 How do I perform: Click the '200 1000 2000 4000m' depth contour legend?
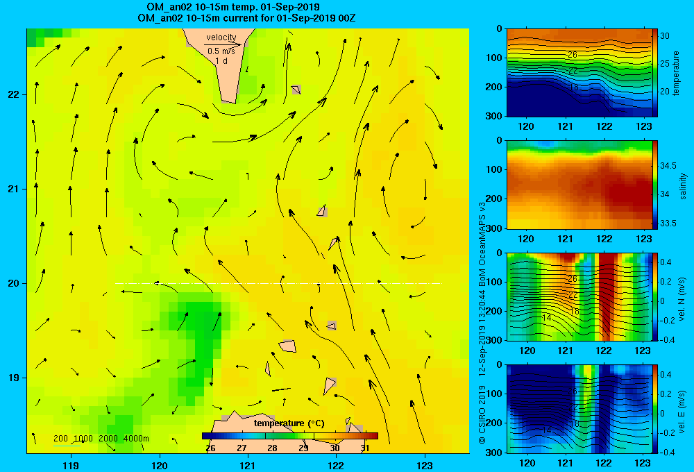(x=101, y=439)
